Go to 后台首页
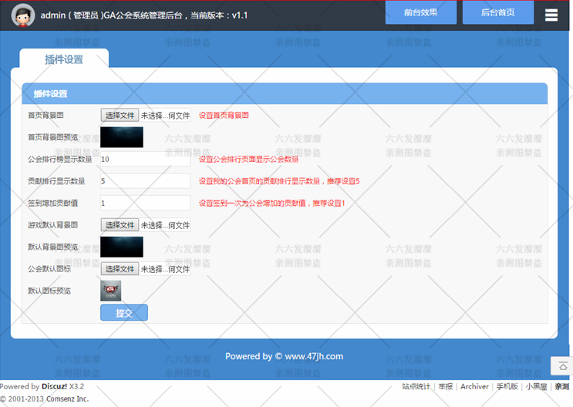Screen dimensions: 573x407 pyautogui.click(x=497, y=12)
